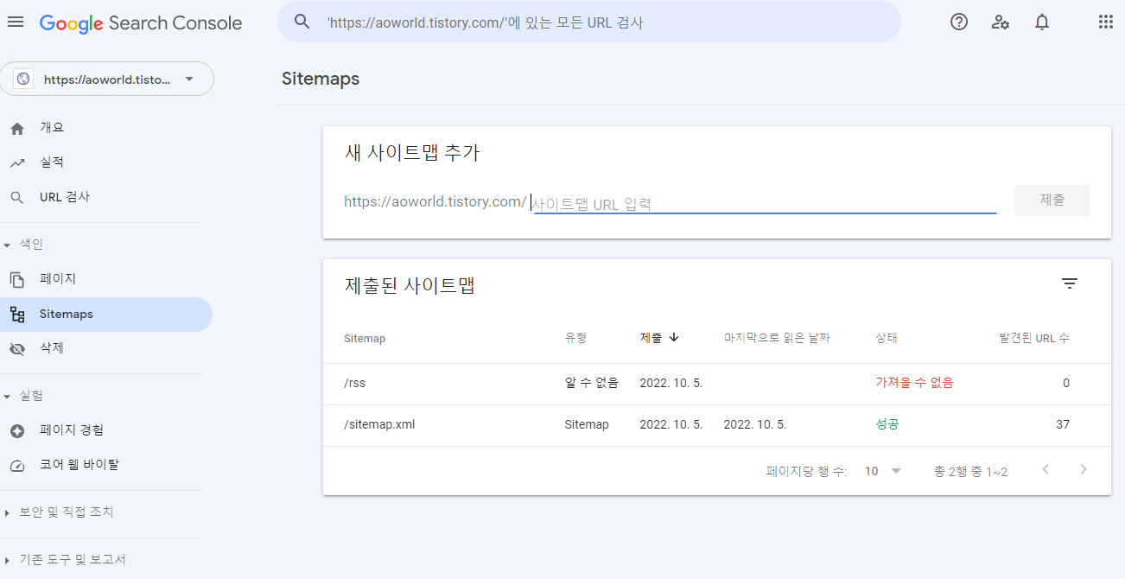
Task: Open the property selector dropdown
Action: [x=107, y=79]
